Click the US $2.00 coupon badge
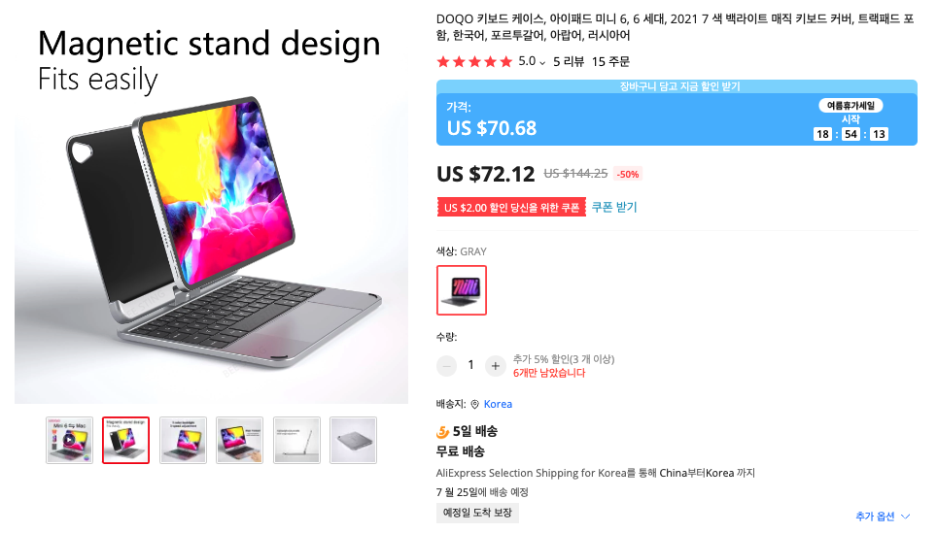The height and width of the screenshot is (533, 937). [x=511, y=207]
